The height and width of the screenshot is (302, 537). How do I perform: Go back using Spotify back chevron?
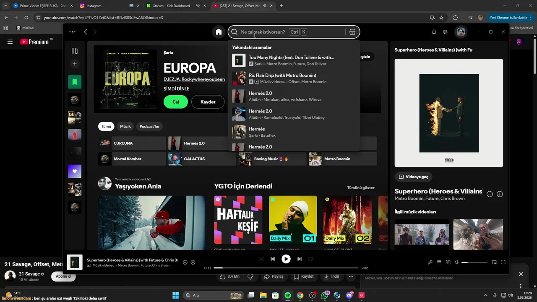(86, 32)
